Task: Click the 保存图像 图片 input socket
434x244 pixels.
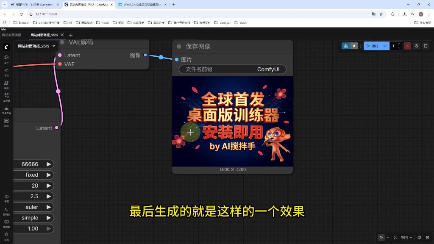Action: pyautogui.click(x=177, y=59)
